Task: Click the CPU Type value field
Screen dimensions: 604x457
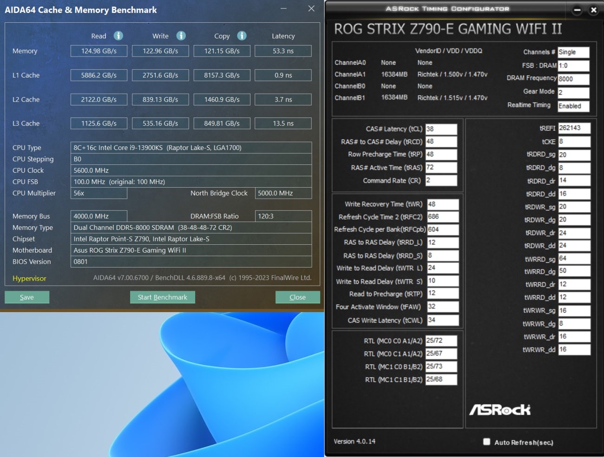Action: (x=191, y=148)
